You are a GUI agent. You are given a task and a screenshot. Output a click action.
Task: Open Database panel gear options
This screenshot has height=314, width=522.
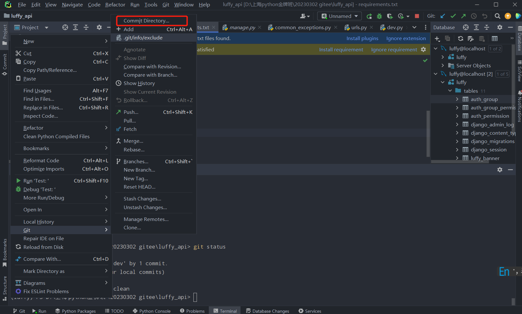pyautogui.click(x=500, y=28)
